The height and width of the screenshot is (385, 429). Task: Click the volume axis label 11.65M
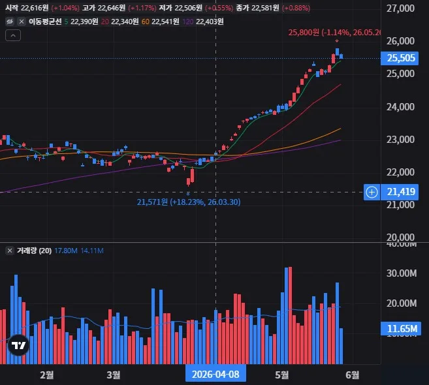point(401,328)
